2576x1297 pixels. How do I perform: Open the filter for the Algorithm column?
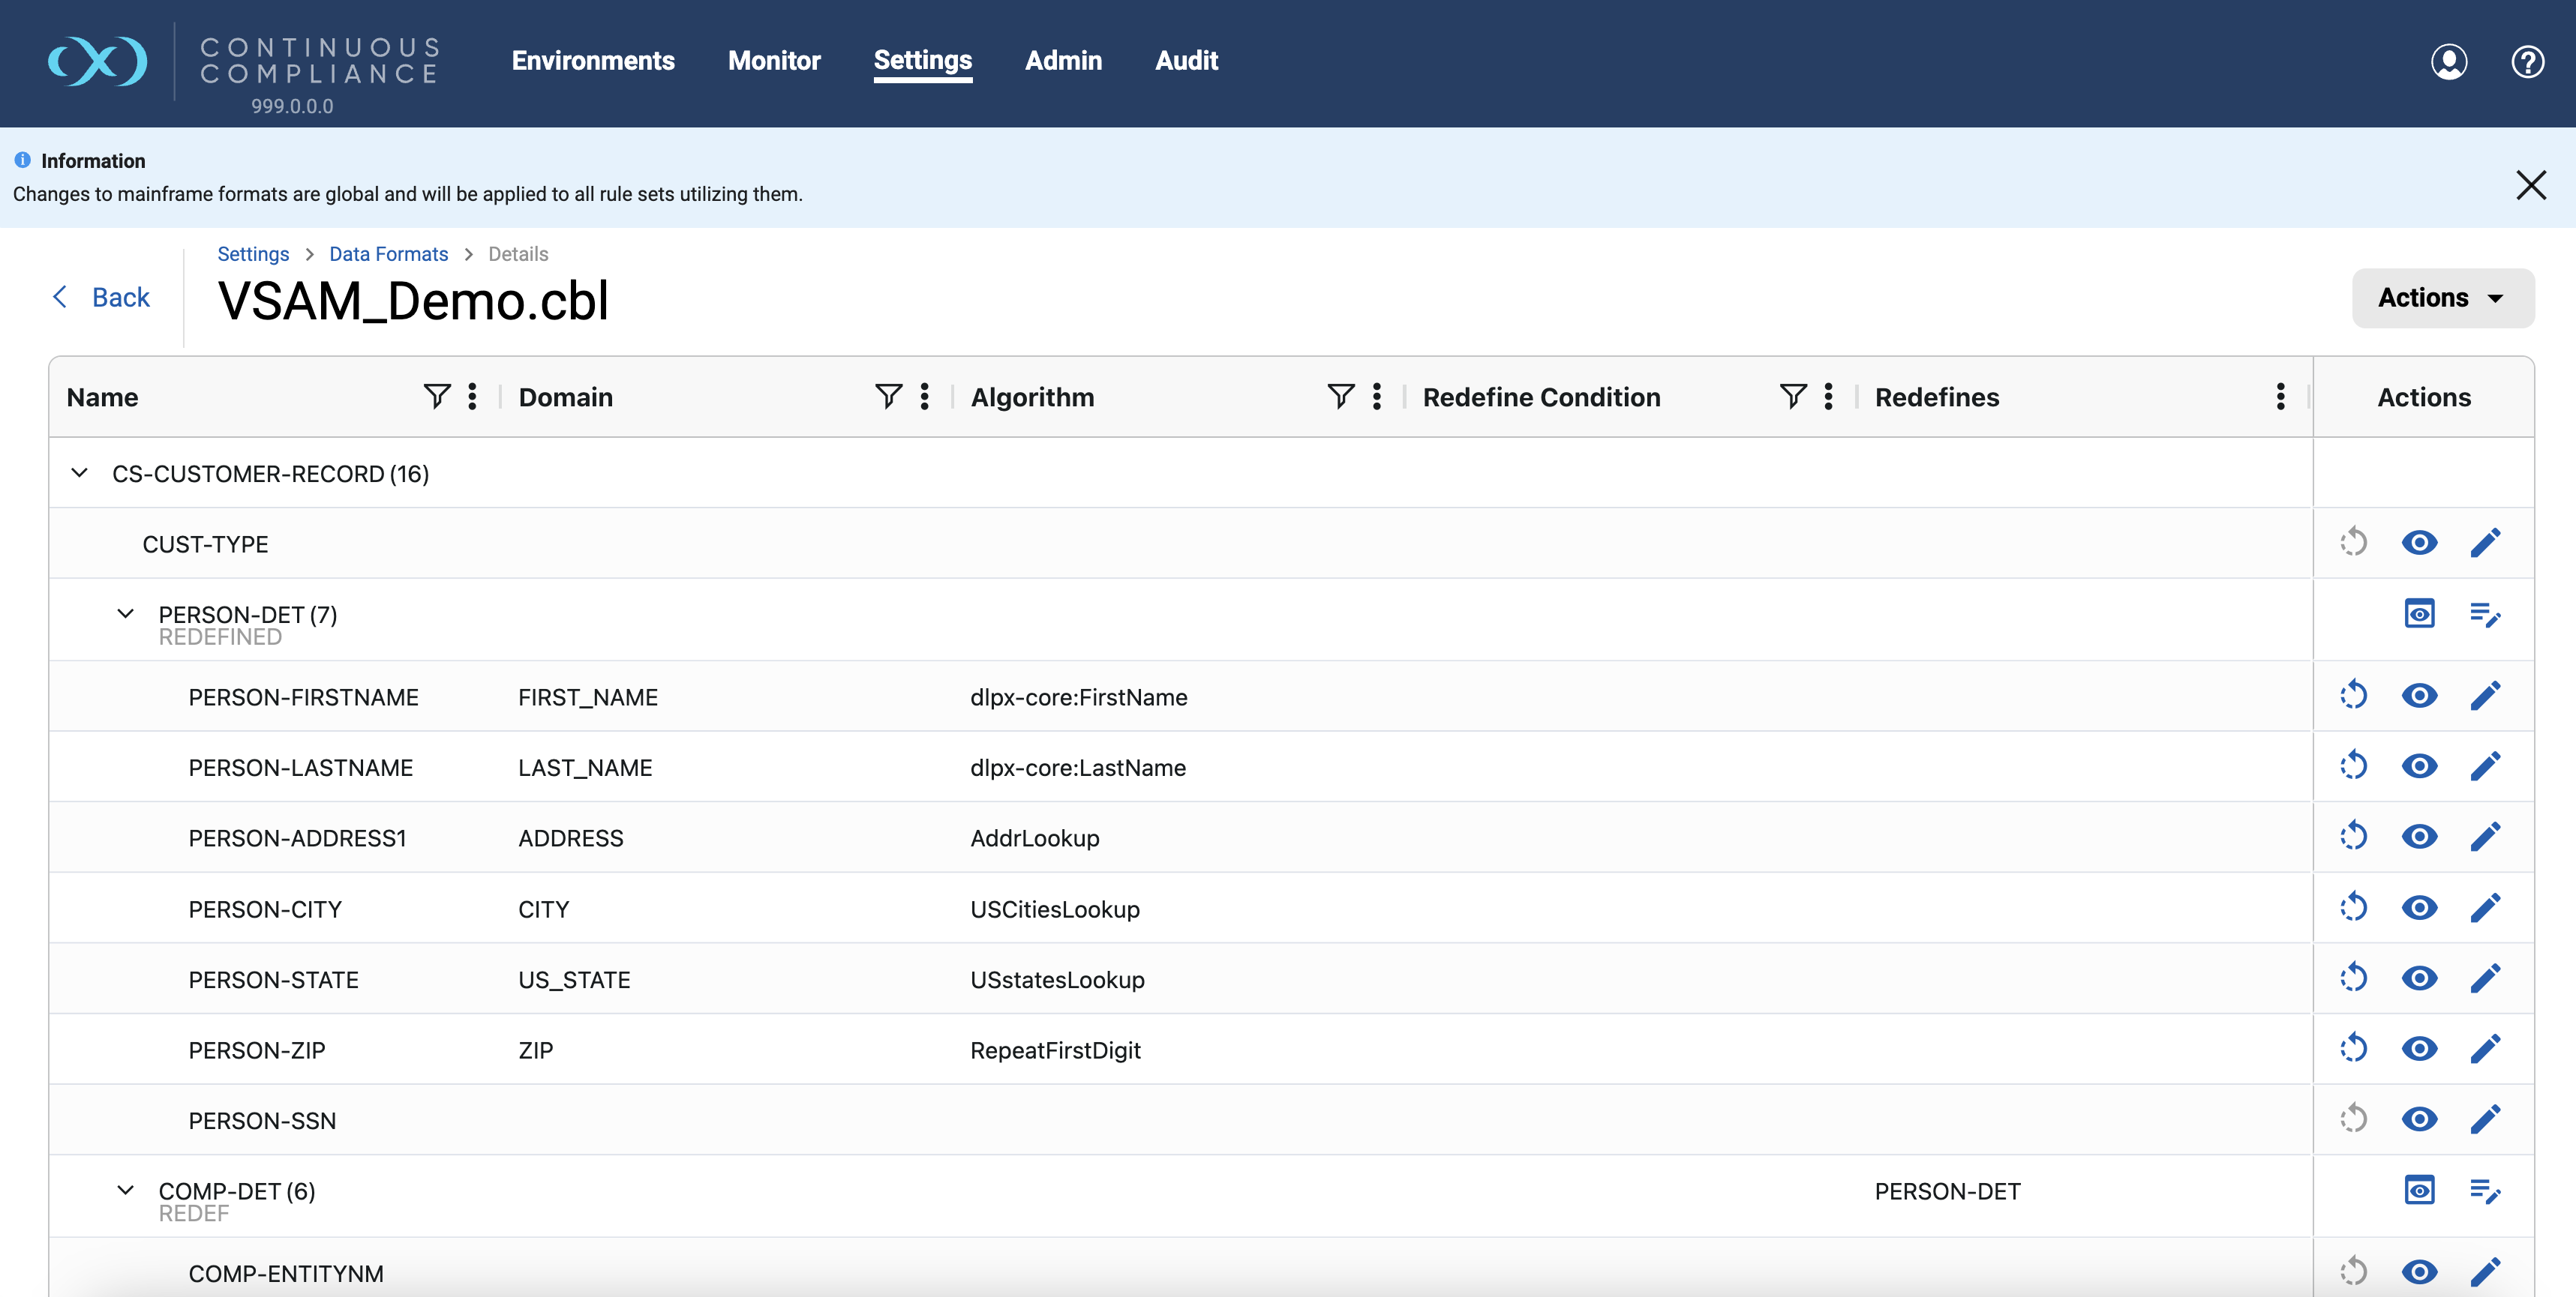tap(1340, 396)
